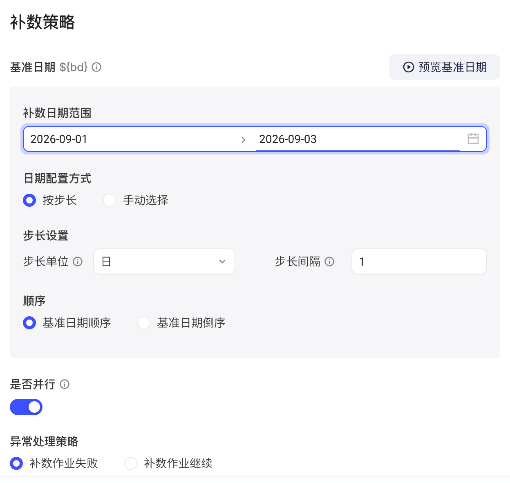
Task: Toggle the 是否并行 switch
Action: tap(26, 407)
